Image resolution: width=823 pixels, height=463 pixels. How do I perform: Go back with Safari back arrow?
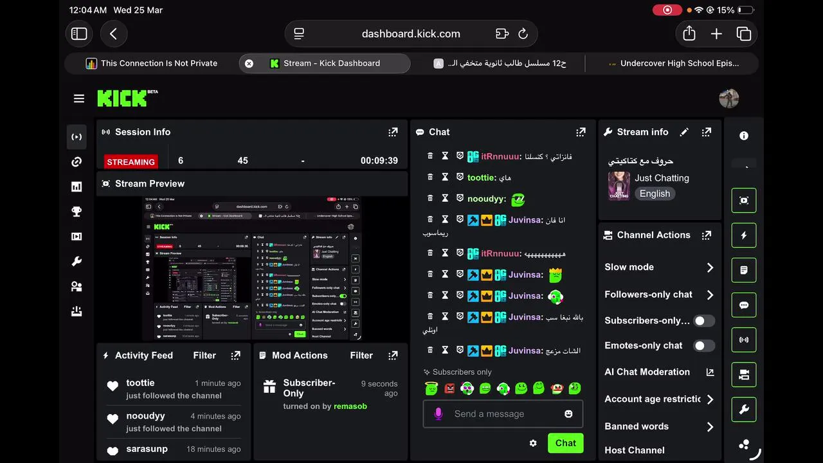coord(114,33)
